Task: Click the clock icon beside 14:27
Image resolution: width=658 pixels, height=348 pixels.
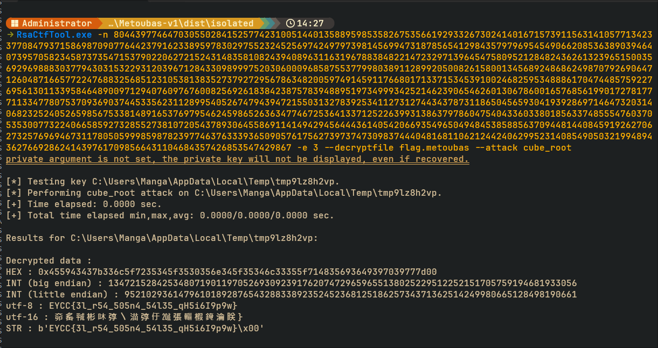Action: 290,24
